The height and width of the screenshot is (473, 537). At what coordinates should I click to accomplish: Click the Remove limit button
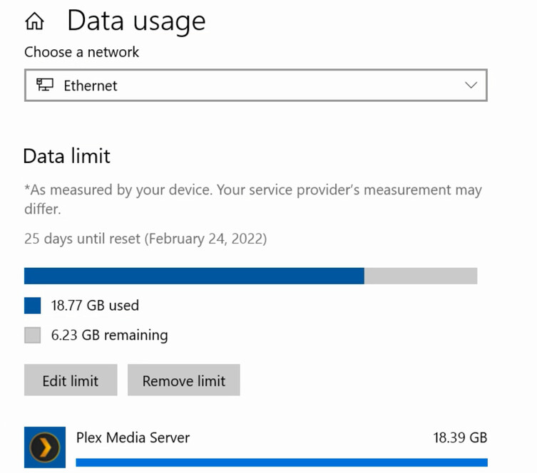pyautogui.click(x=183, y=380)
